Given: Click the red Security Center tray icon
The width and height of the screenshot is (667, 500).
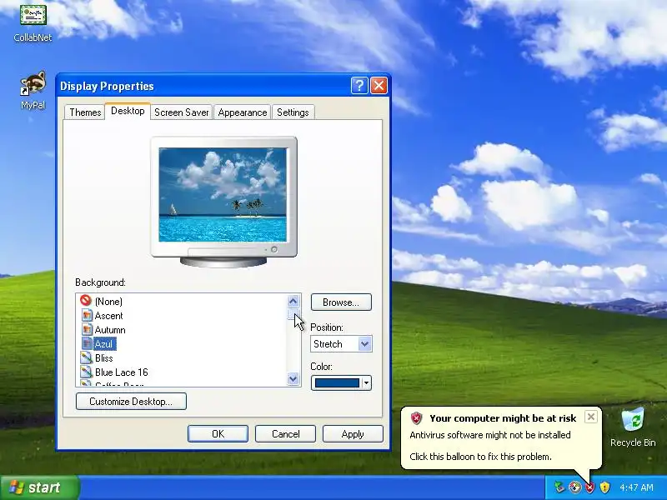Looking at the screenshot, I should click(x=589, y=487).
